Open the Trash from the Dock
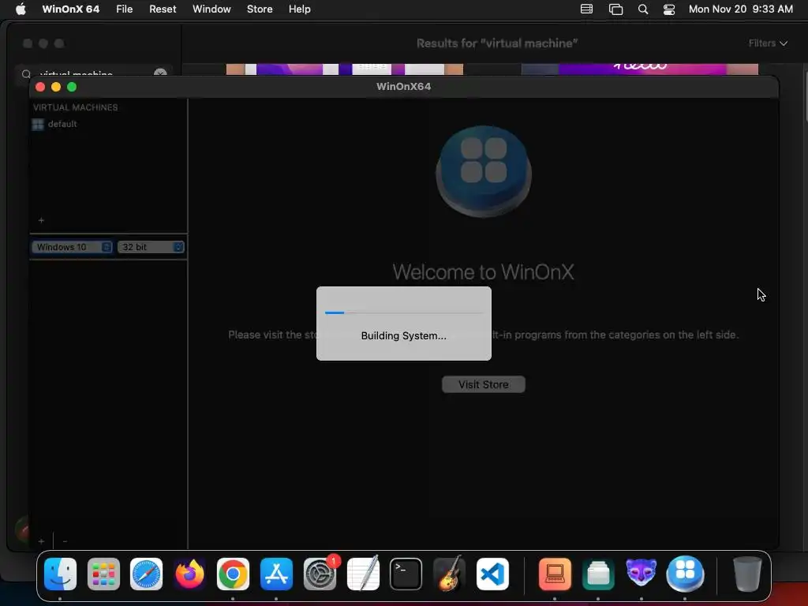The image size is (808, 606). click(x=747, y=574)
